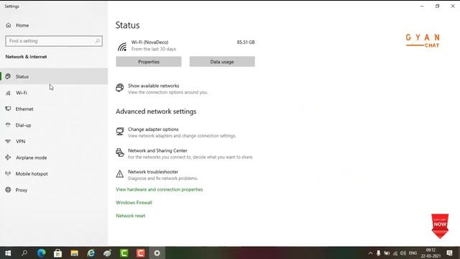
Task: Open File Explorer from the taskbar
Action: click(74, 253)
